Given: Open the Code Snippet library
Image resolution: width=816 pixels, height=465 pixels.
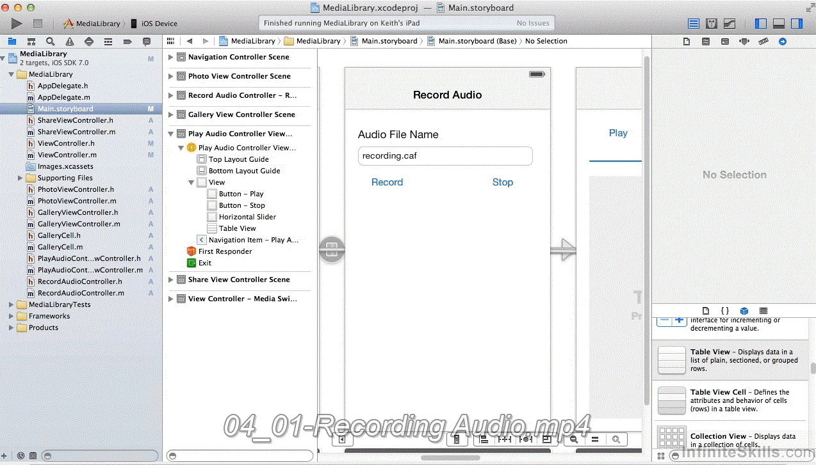Looking at the screenshot, I should click(x=725, y=311).
